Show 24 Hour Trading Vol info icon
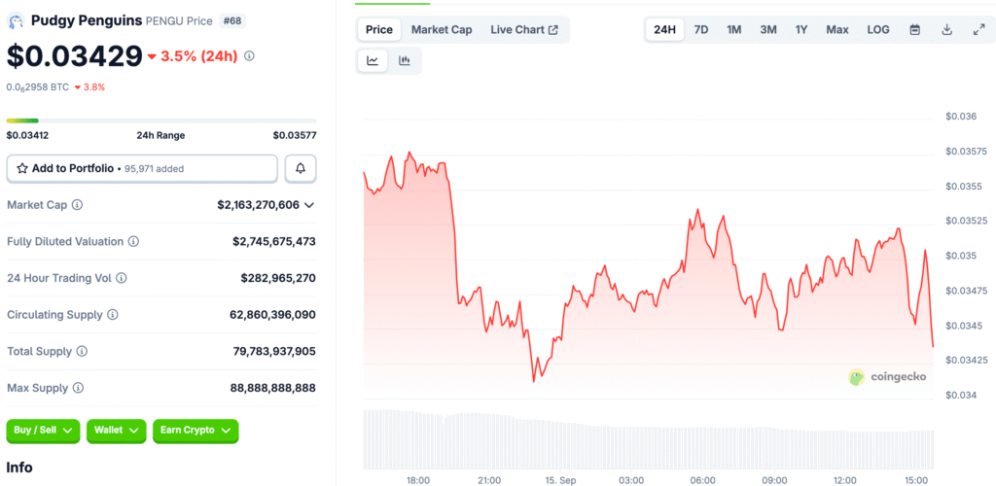996x486 pixels. 122,278
